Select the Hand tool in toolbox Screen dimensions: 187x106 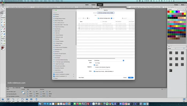pyautogui.click(x=4, y=9)
